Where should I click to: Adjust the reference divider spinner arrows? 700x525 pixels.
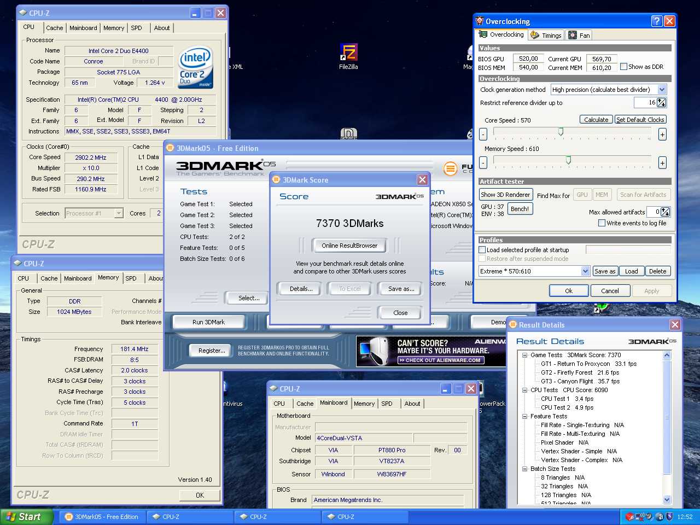coord(662,103)
